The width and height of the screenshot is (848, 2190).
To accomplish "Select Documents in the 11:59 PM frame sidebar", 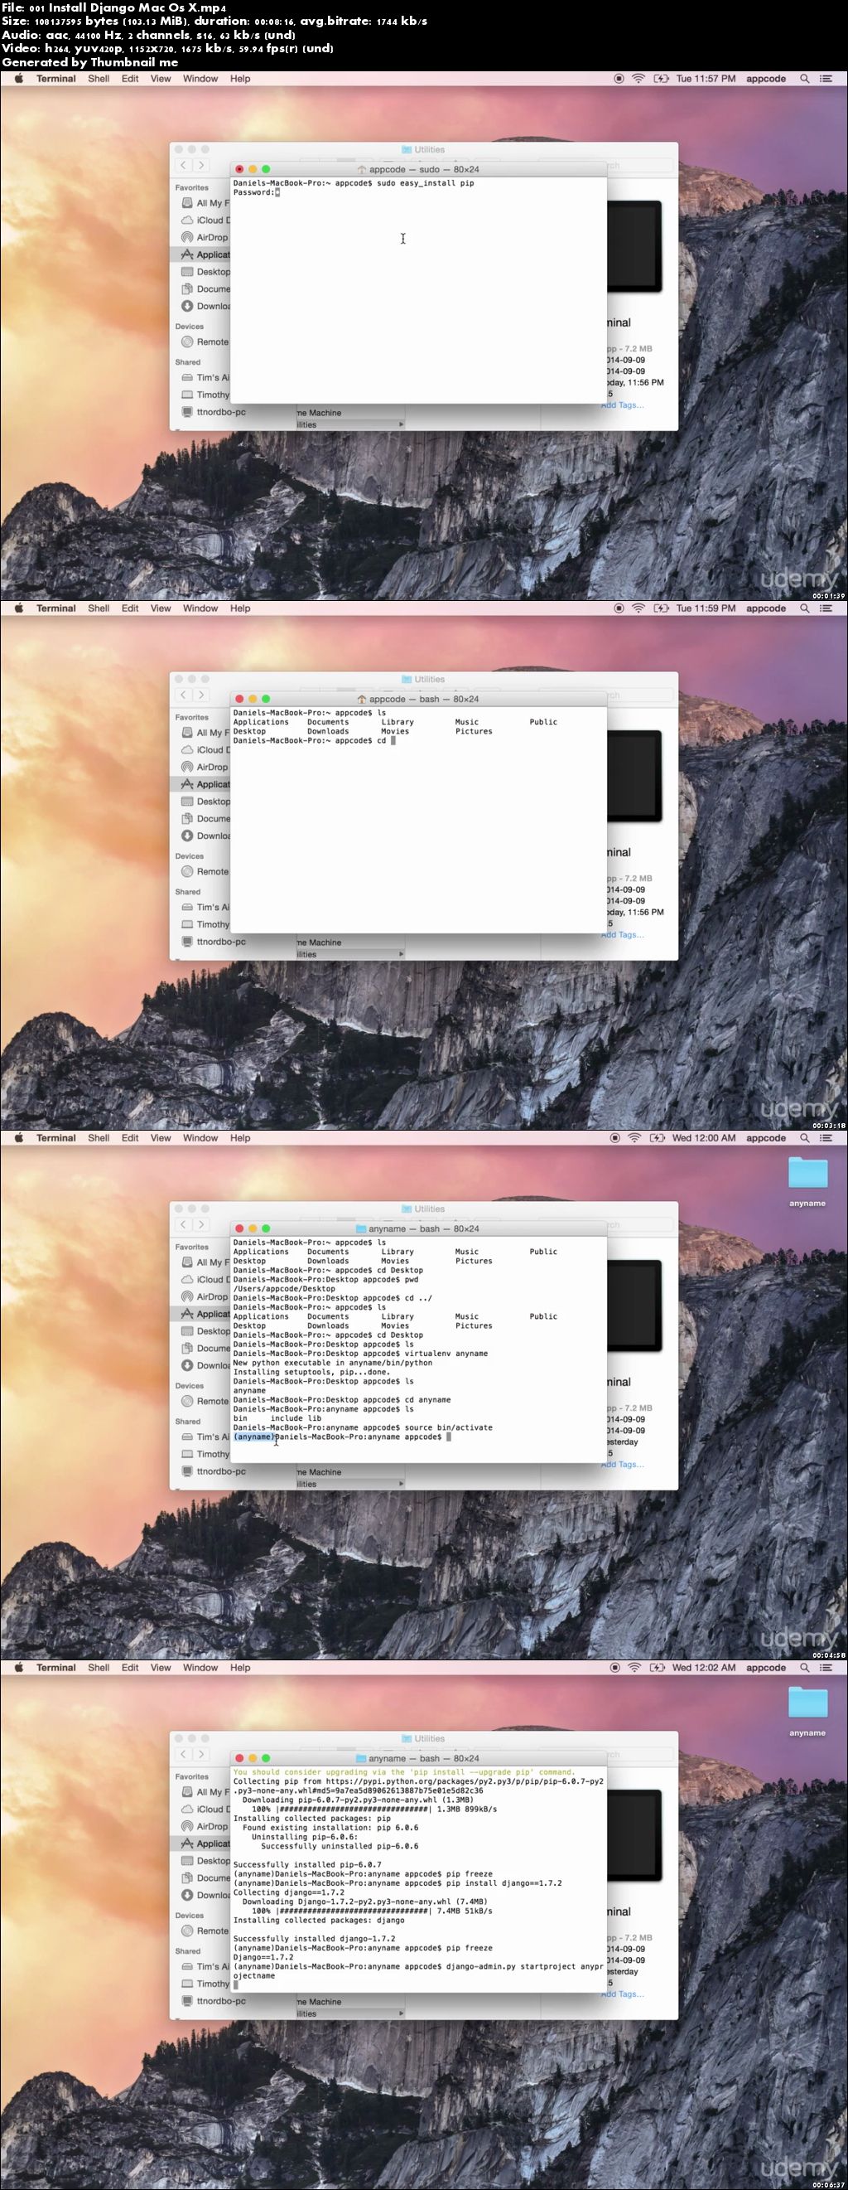I will click(x=205, y=819).
